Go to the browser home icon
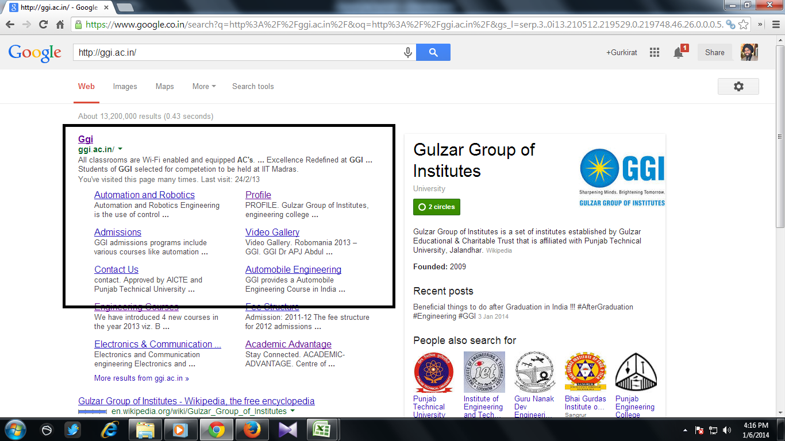Screen dimensions: 785x441 (60, 25)
